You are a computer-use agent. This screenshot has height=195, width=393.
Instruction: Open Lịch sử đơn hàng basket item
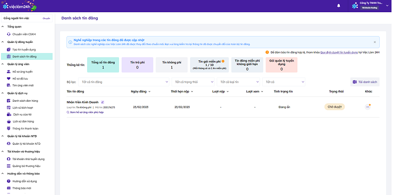[x=22, y=121]
